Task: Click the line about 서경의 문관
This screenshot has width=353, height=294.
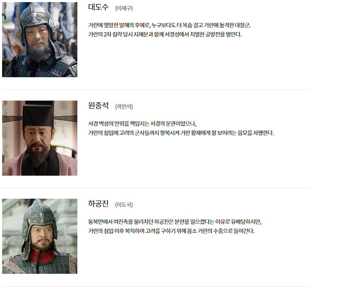Action: click(142, 124)
